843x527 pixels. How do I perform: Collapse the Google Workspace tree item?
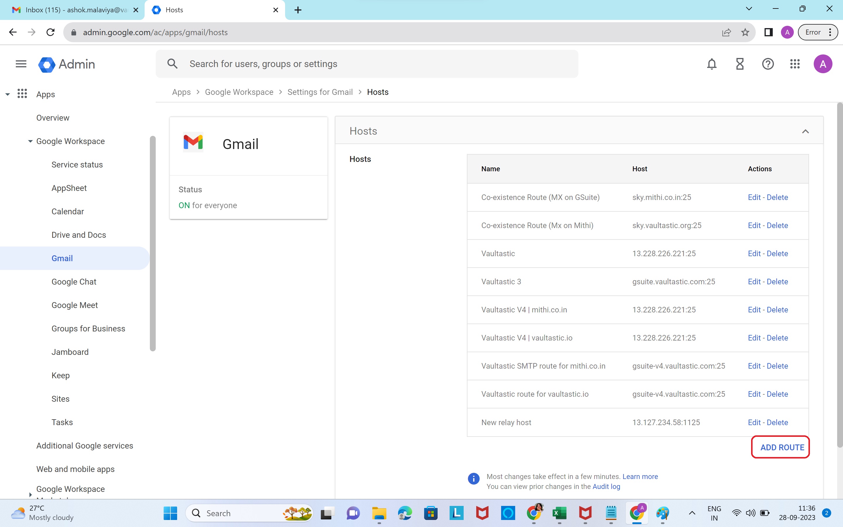[30, 141]
